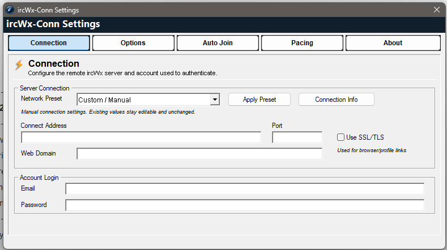The image size is (447, 250).
Task: Click the ircWx-Conn app icon in title bar
Action: point(10,10)
